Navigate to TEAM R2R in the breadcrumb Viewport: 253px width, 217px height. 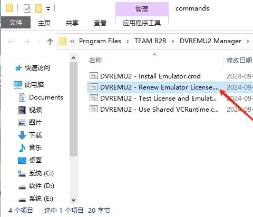pos(150,41)
